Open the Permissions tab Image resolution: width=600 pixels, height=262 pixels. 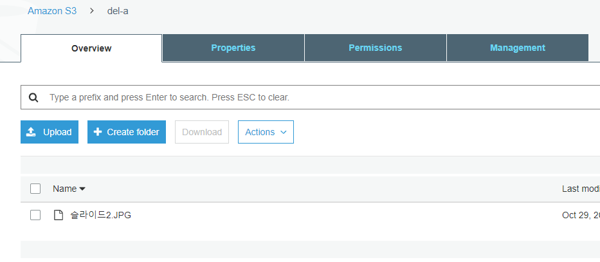click(376, 48)
